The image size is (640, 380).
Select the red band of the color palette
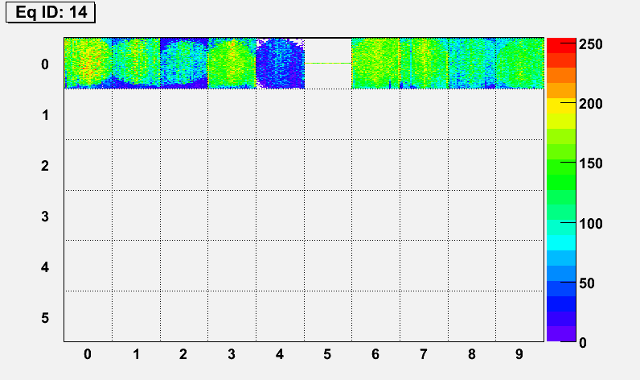coord(561,45)
